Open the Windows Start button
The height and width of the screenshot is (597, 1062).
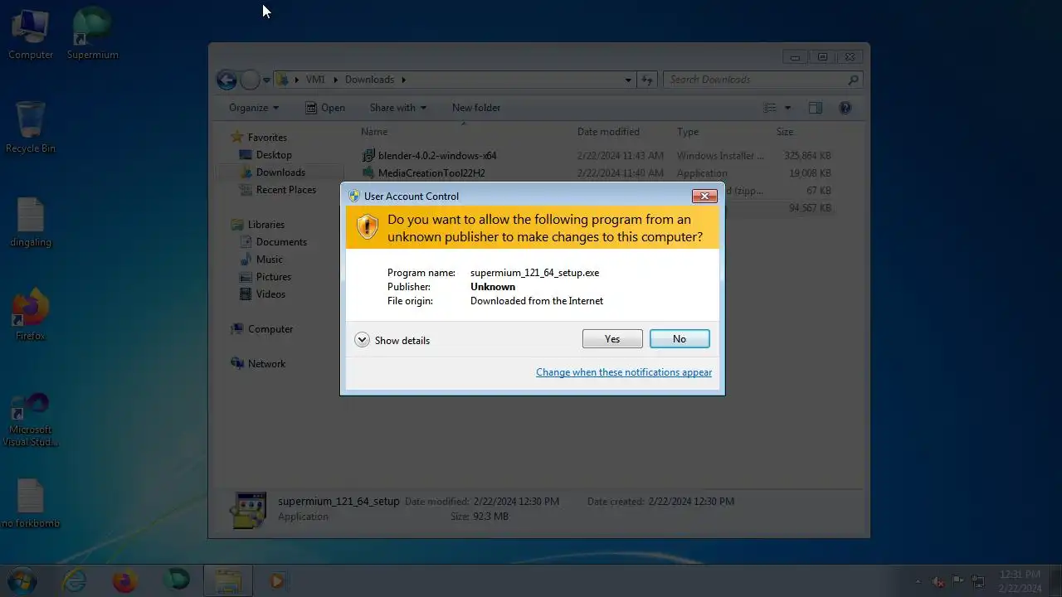click(x=22, y=580)
